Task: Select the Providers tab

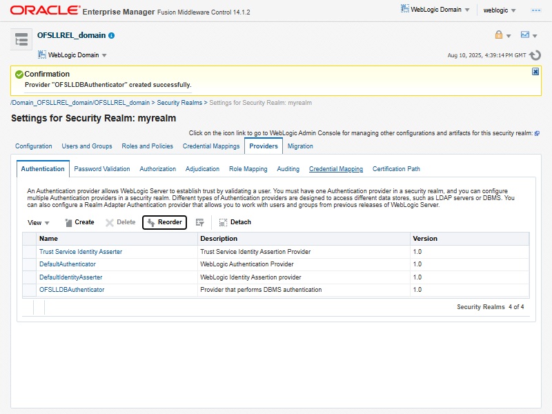Action: click(x=264, y=146)
